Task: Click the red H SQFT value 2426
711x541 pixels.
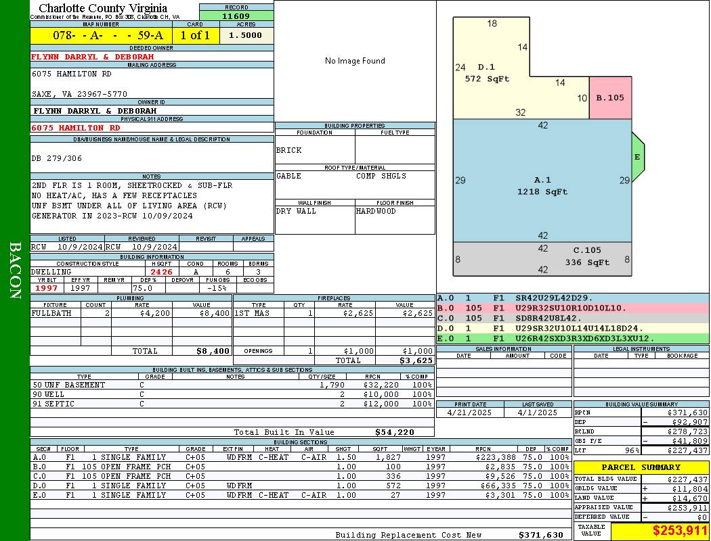Action: [x=161, y=272]
